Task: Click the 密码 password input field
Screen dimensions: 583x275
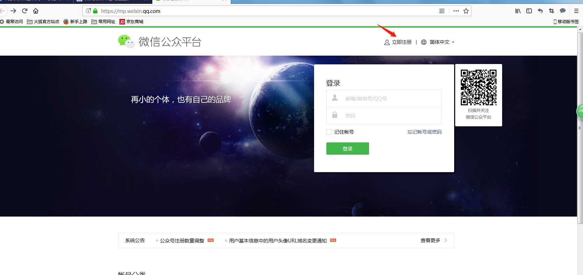Action: pyautogui.click(x=389, y=116)
